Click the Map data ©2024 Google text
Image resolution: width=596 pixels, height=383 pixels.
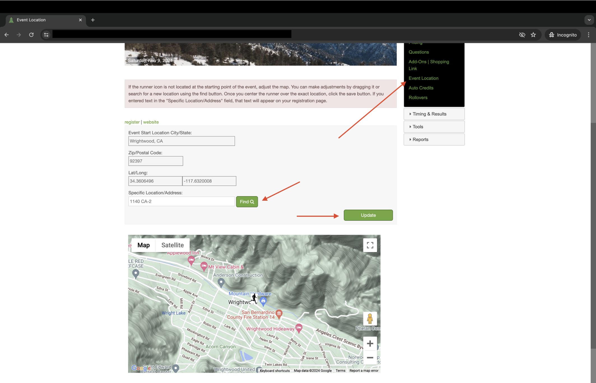point(313,370)
